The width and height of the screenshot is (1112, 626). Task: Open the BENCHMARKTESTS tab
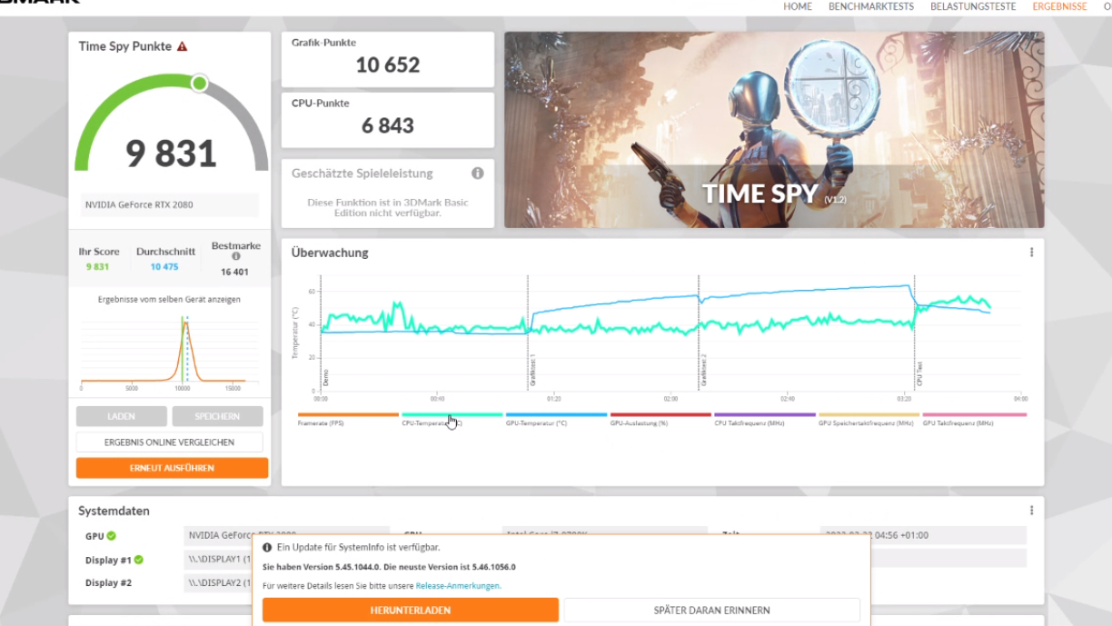871,6
